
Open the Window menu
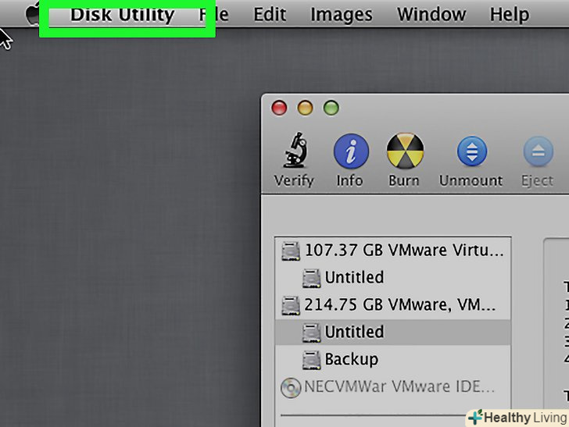[x=431, y=15]
